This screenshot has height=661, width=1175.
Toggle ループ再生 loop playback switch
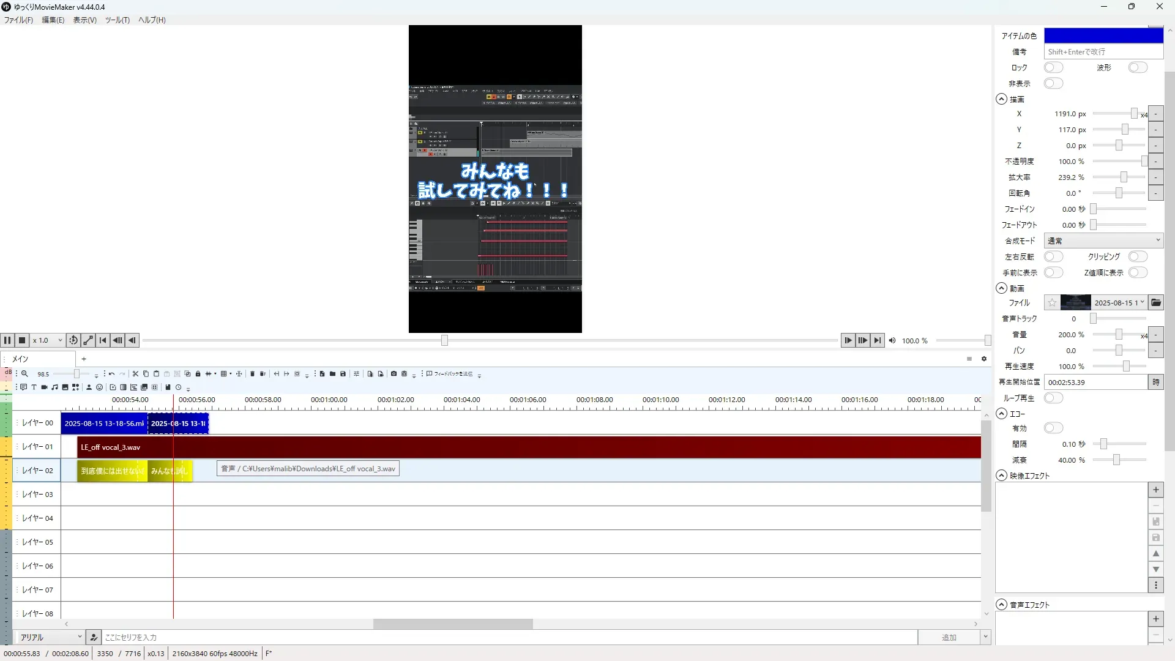[1053, 398]
